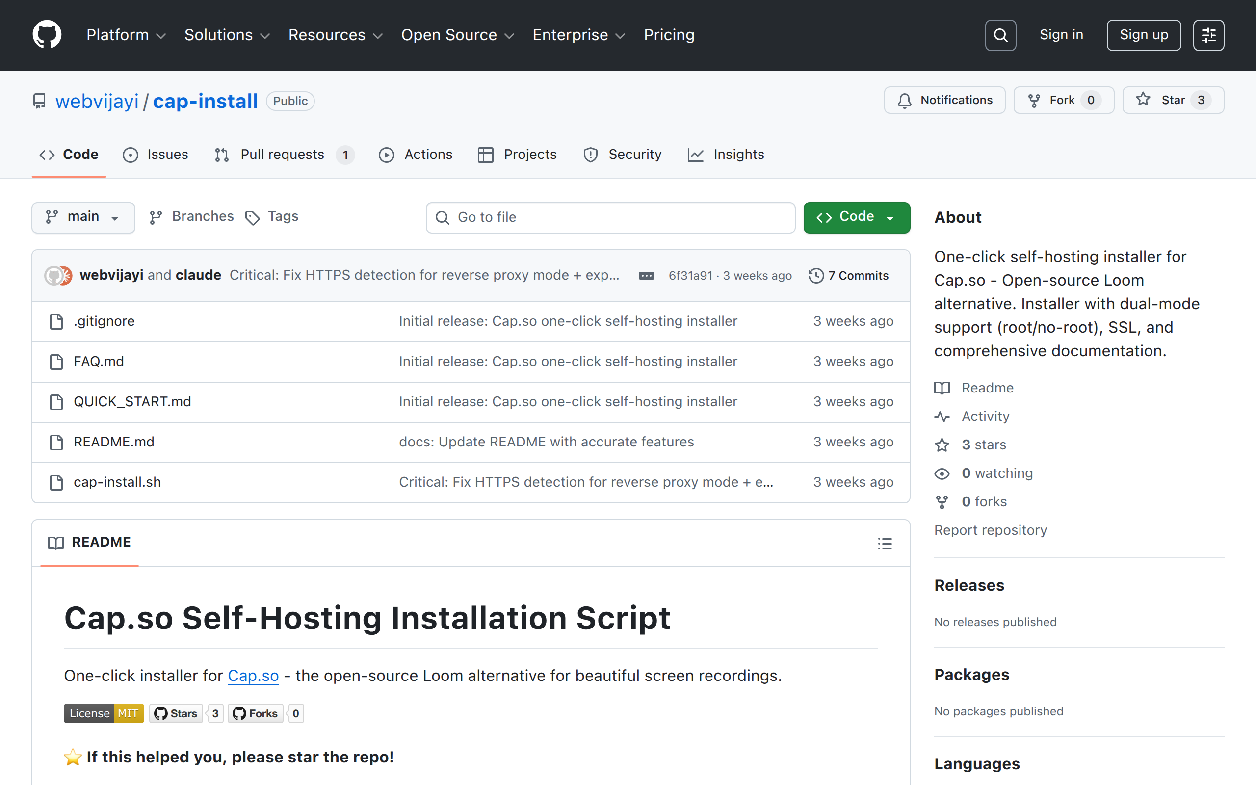Expand the Platform menu
1256x785 pixels.
click(126, 35)
